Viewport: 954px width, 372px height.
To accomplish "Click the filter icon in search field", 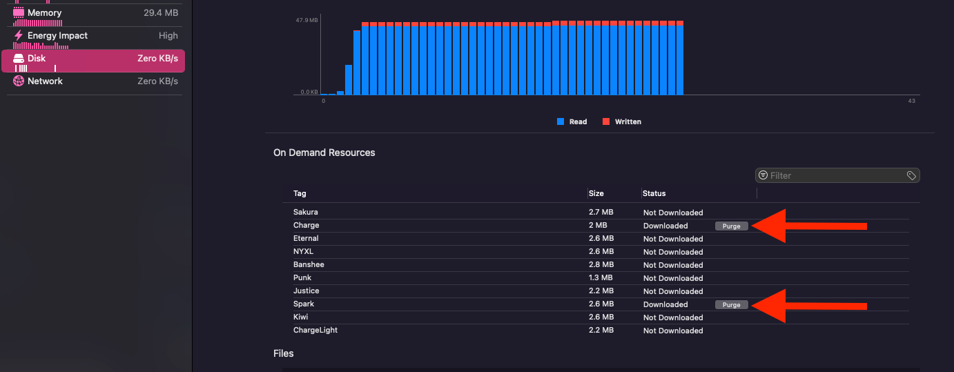I will click(763, 175).
